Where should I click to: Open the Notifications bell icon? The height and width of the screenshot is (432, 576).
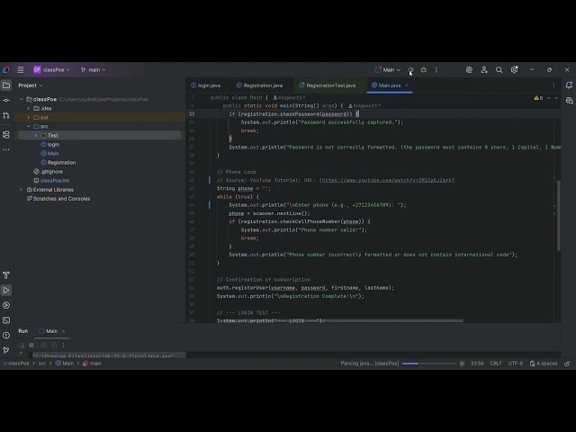(x=569, y=85)
